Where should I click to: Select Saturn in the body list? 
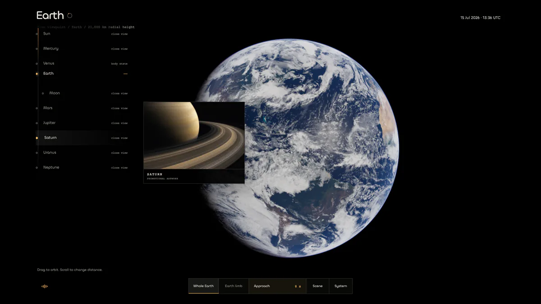tap(50, 138)
